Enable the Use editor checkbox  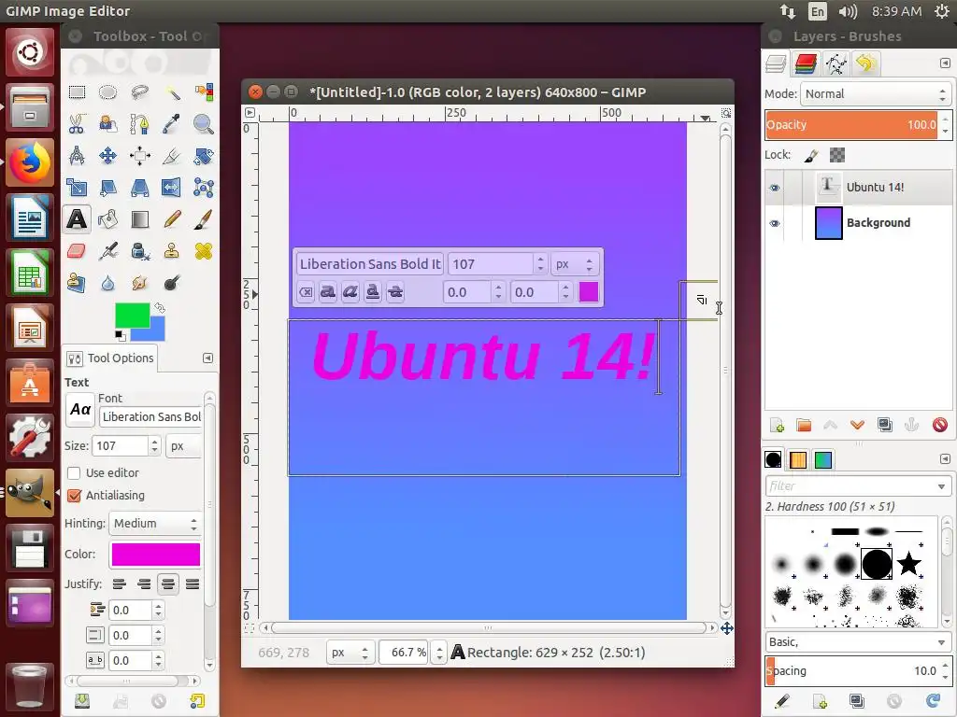click(74, 473)
